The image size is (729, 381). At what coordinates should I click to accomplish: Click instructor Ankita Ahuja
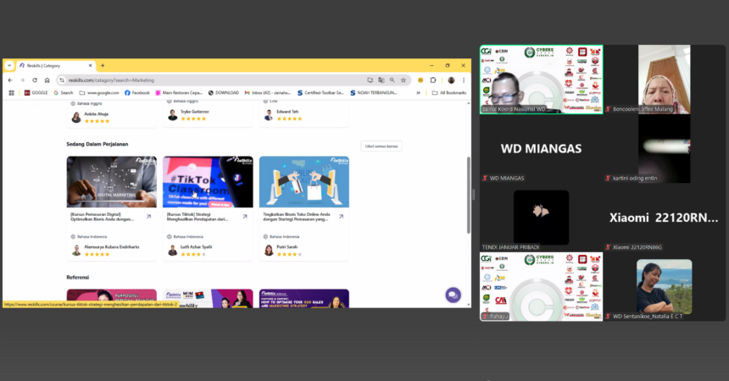tap(97, 113)
